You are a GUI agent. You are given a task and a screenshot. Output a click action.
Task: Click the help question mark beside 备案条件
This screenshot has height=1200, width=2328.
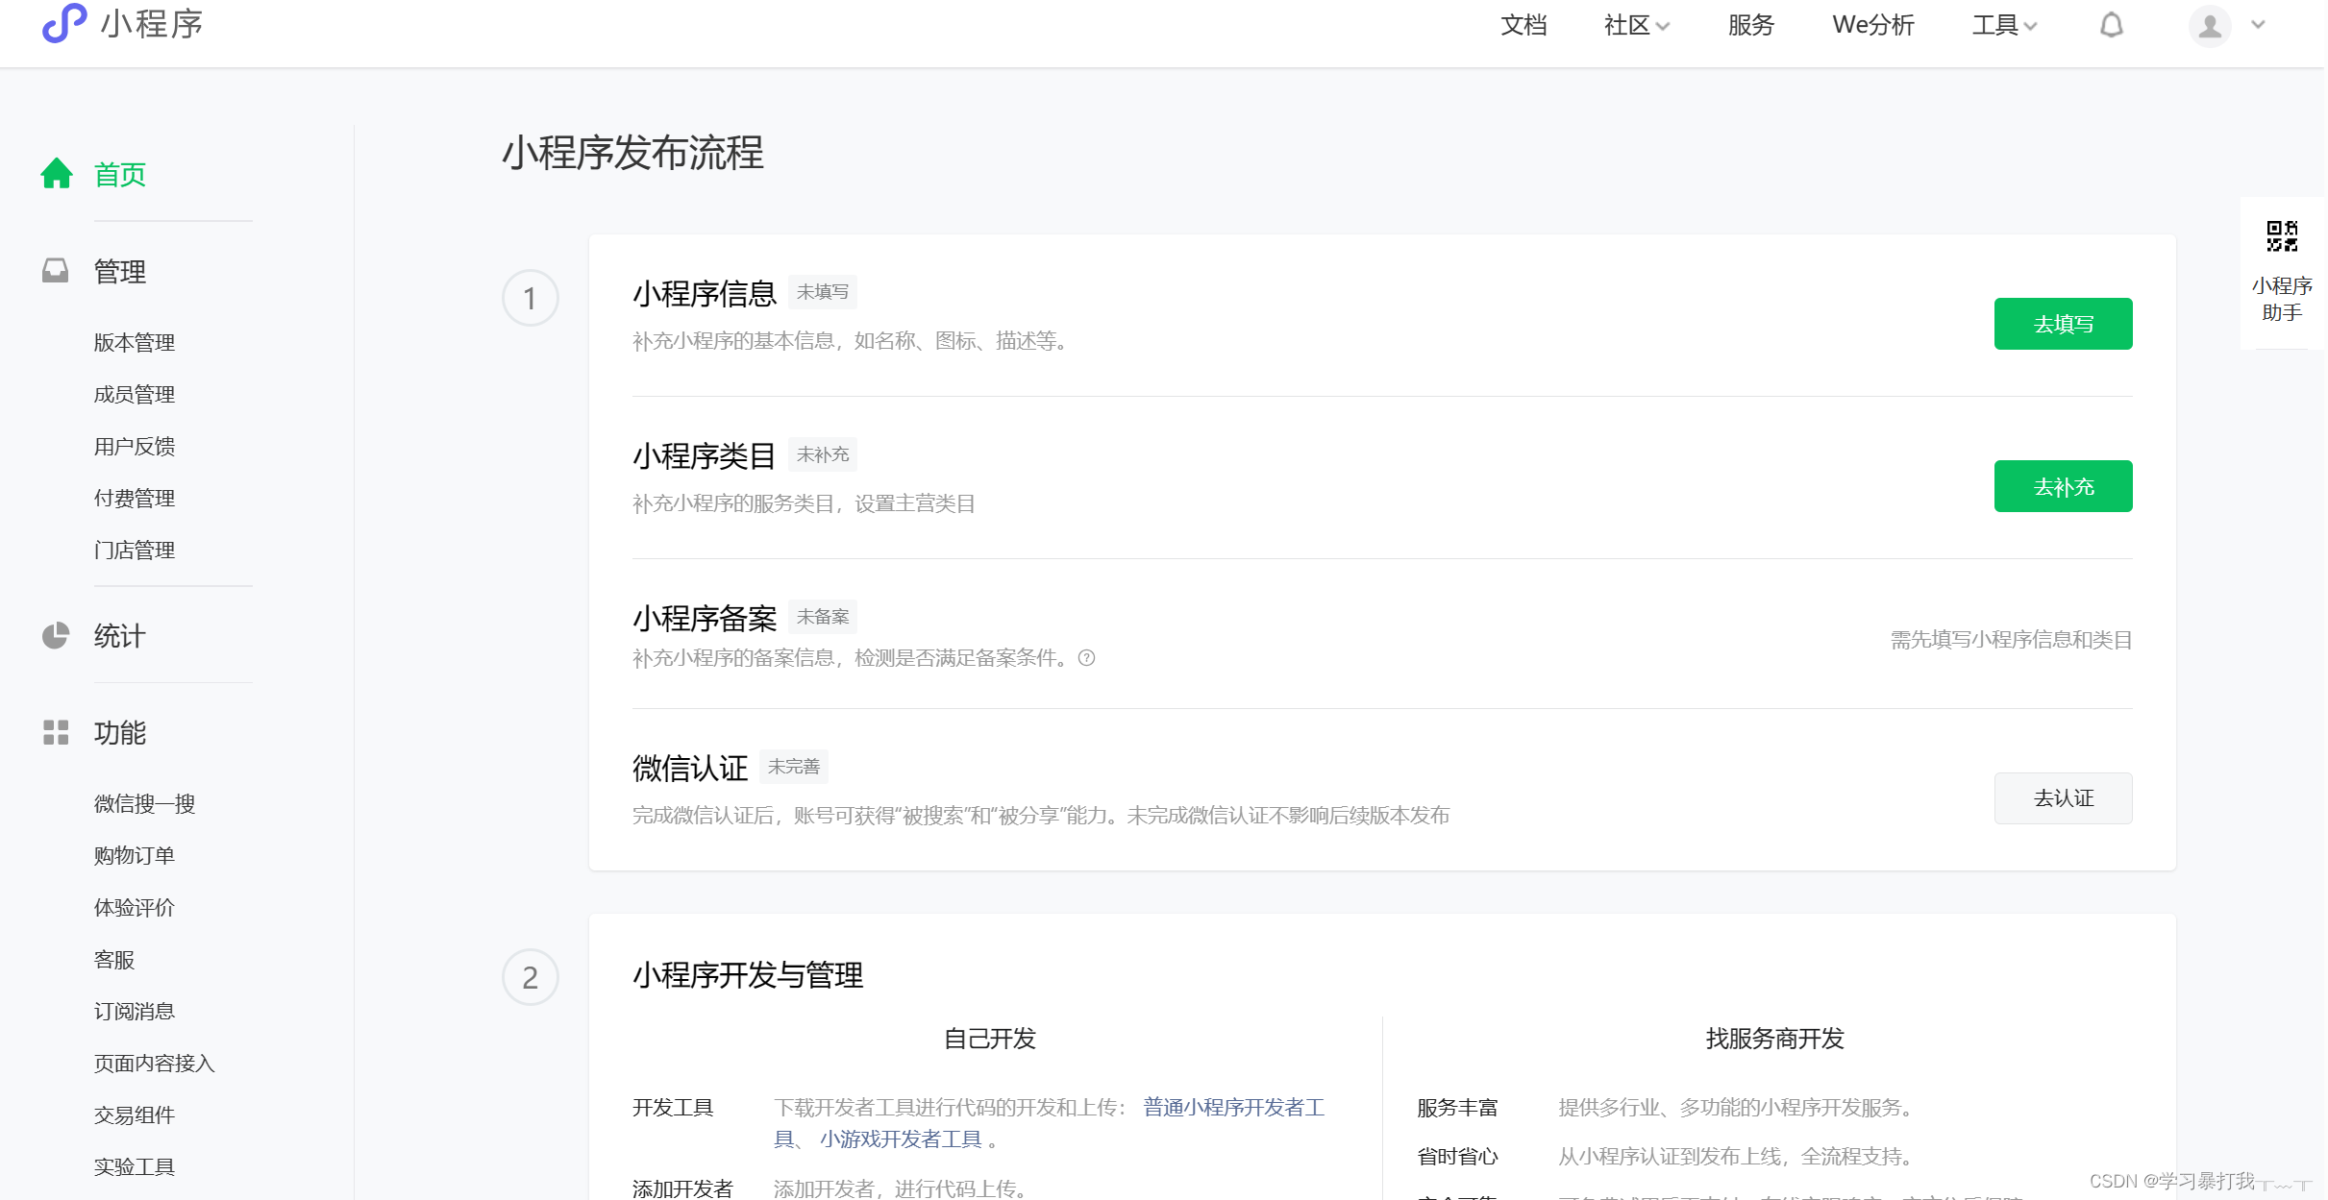[x=1087, y=658]
